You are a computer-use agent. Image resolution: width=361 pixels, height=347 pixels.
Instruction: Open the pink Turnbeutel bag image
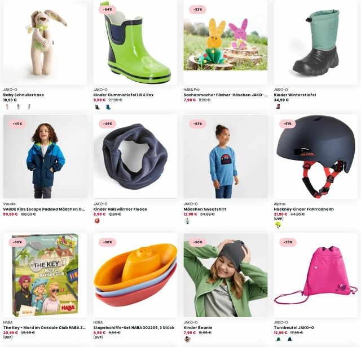(316, 275)
